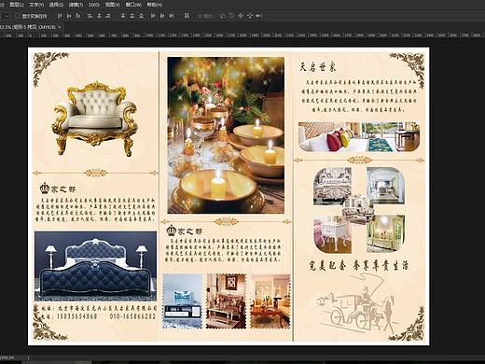Viewport: 485px width, 364px height.
Task: Open the 滤镜(T) menu
Action: (76, 5)
